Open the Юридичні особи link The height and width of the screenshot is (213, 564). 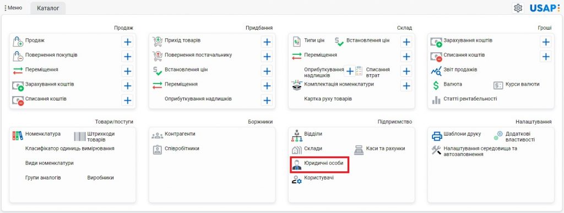tap(324, 163)
